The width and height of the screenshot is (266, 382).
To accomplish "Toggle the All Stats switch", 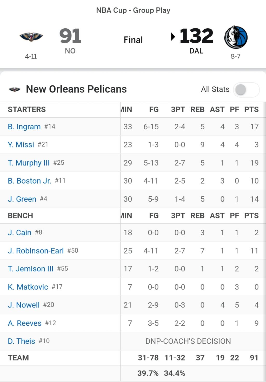I will click(246, 90).
